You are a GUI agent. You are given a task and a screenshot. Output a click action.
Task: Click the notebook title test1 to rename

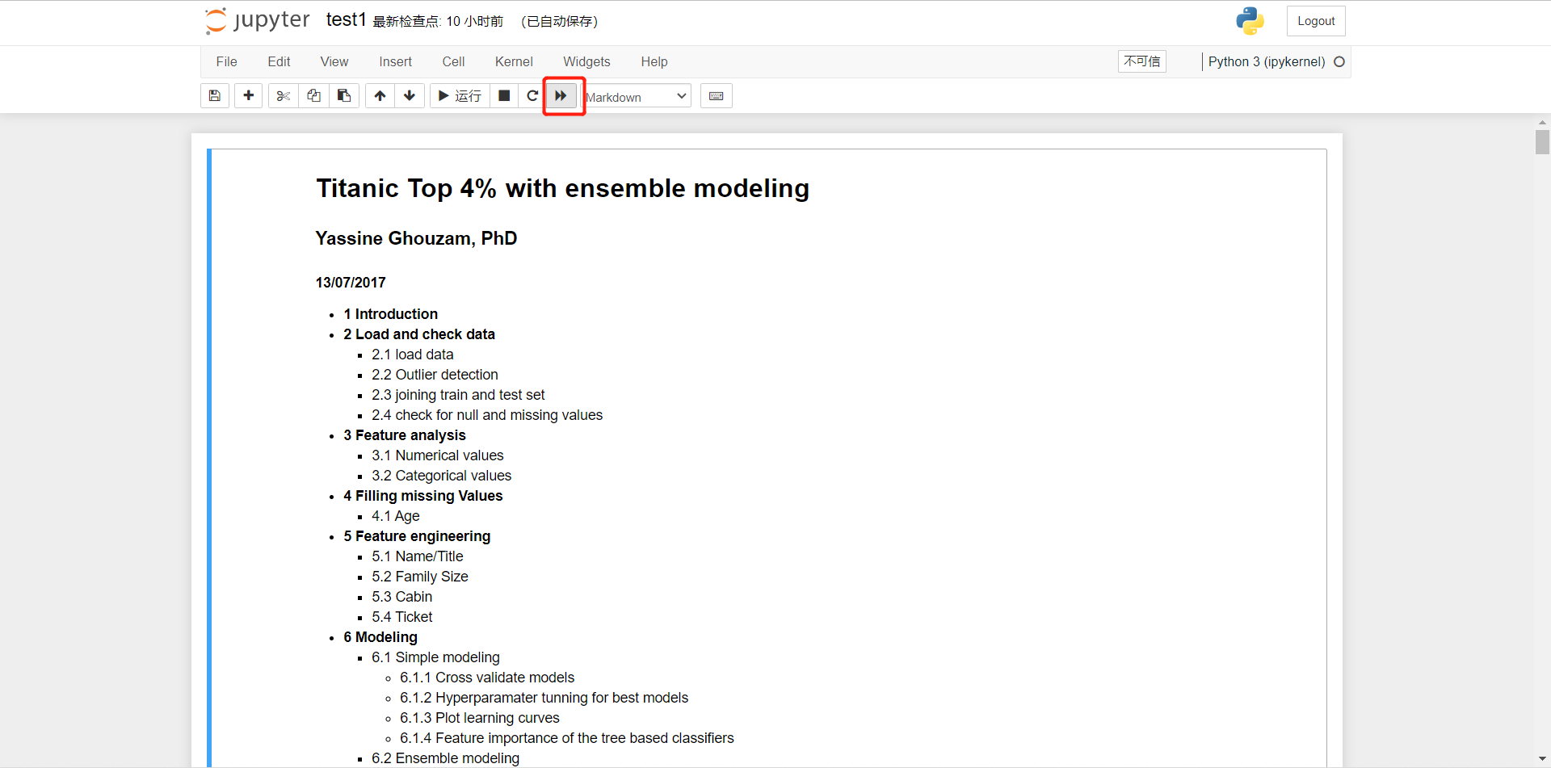347,20
